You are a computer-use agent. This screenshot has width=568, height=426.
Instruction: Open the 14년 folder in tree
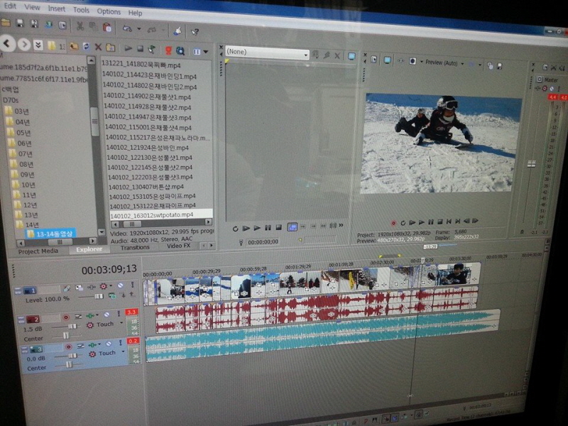pos(28,224)
